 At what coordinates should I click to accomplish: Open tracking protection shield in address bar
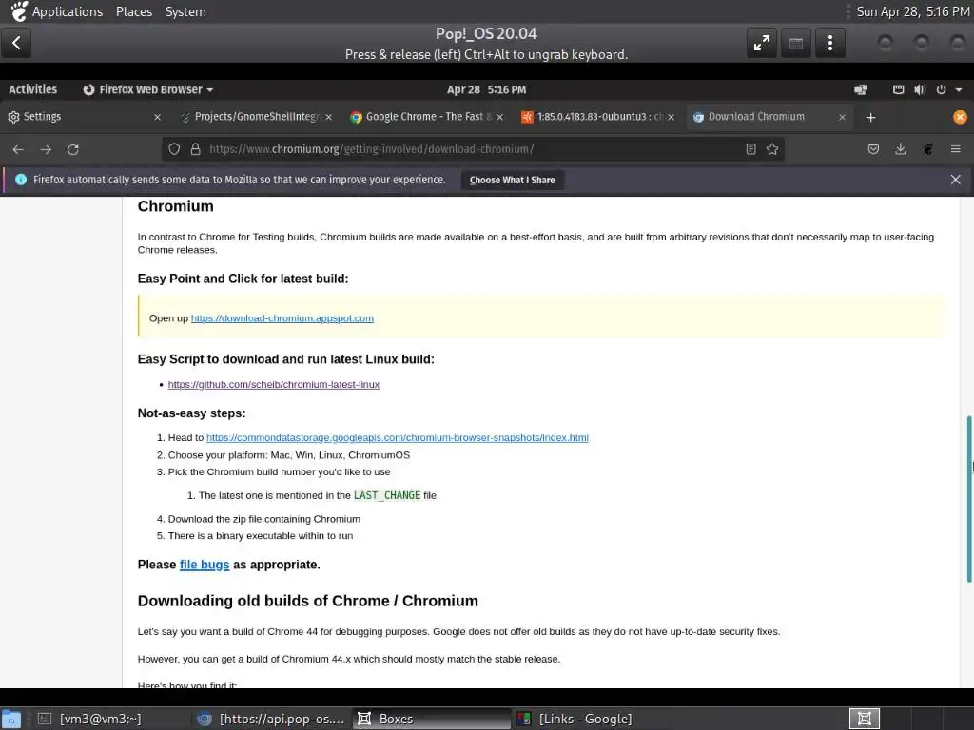point(175,149)
